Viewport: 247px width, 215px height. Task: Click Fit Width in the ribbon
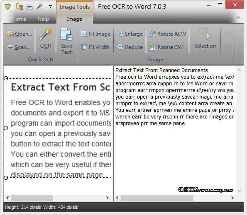[x=95, y=47]
